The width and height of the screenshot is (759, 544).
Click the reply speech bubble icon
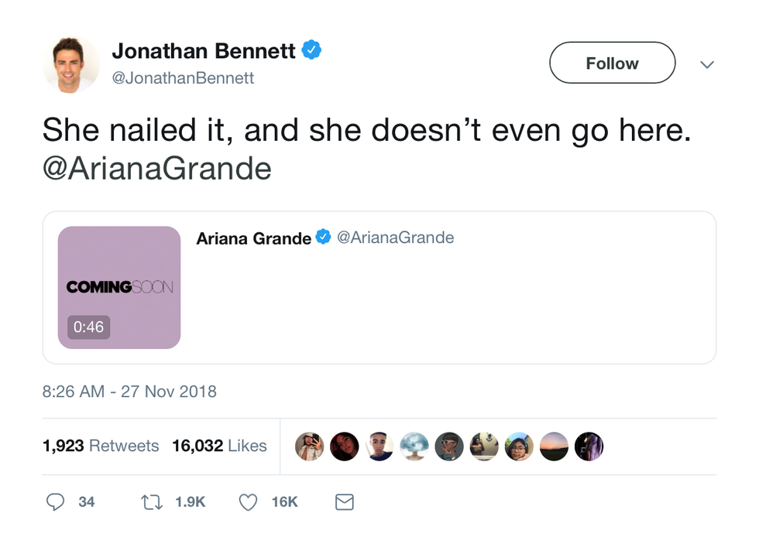coord(55,502)
